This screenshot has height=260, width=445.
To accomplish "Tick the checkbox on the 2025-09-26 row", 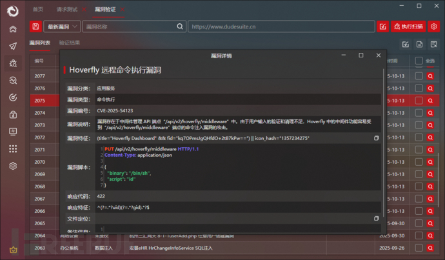I will coord(419,248).
